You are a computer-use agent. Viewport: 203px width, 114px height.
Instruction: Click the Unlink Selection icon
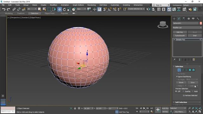(19, 9)
